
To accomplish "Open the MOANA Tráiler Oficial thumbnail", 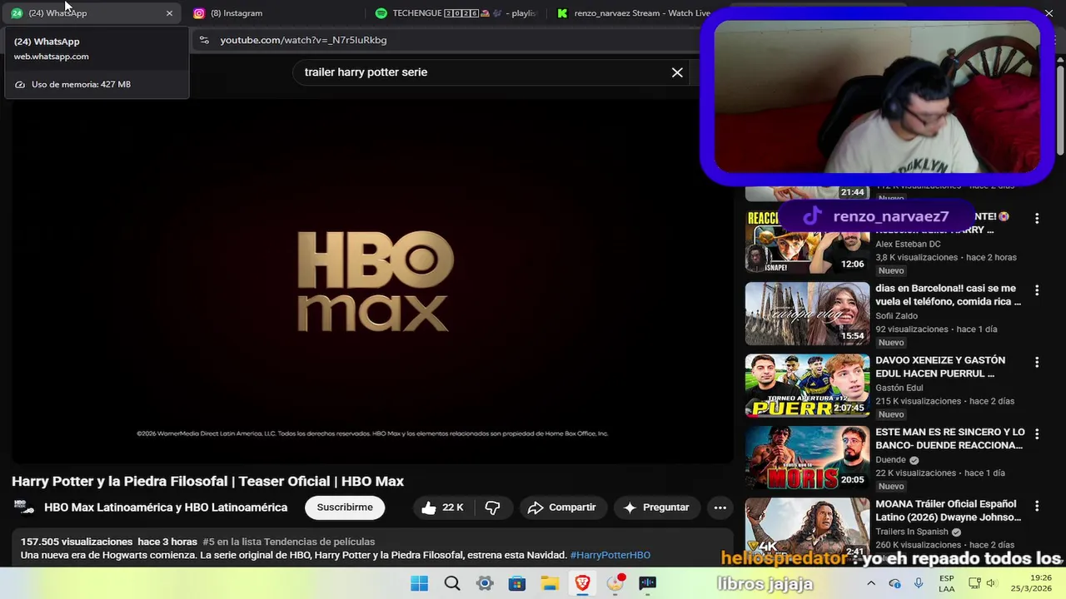I will tap(807, 528).
